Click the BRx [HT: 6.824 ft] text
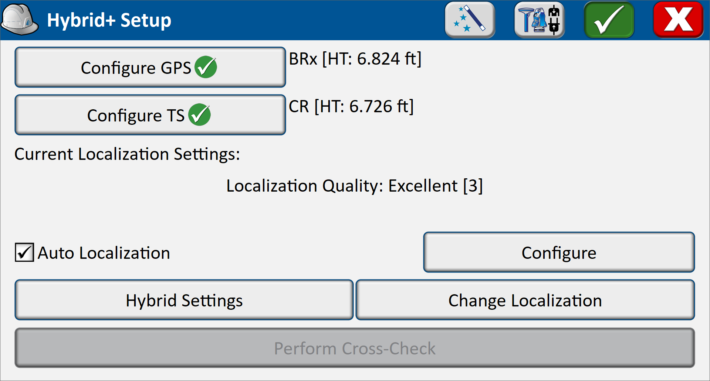Screen dimensions: 710x381 coord(355,59)
